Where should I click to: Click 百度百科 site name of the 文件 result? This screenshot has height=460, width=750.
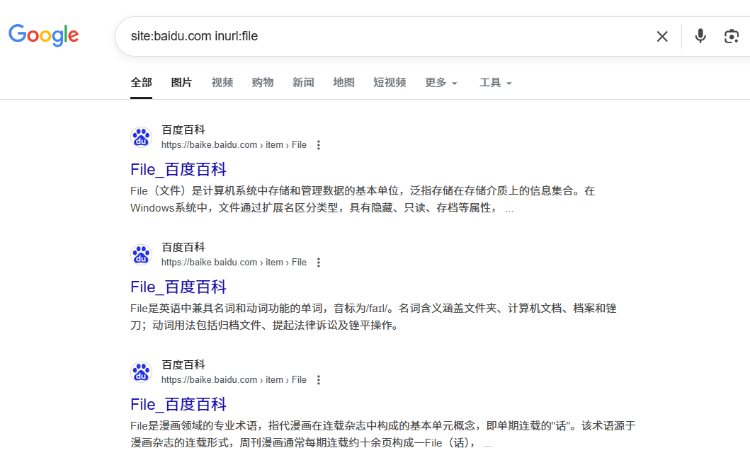pos(183,130)
